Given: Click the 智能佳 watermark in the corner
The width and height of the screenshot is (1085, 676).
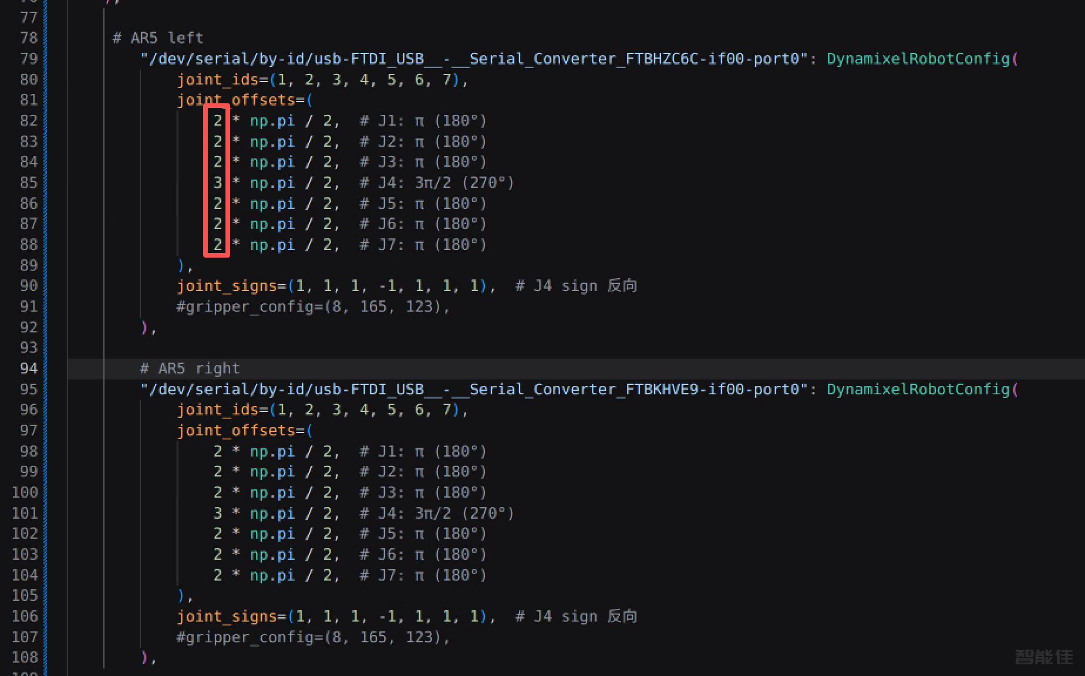Looking at the screenshot, I should (1044, 656).
